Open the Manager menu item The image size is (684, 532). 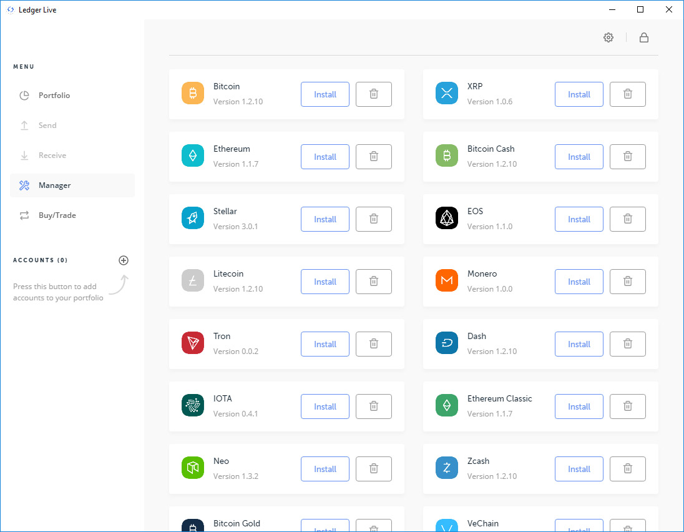72,185
